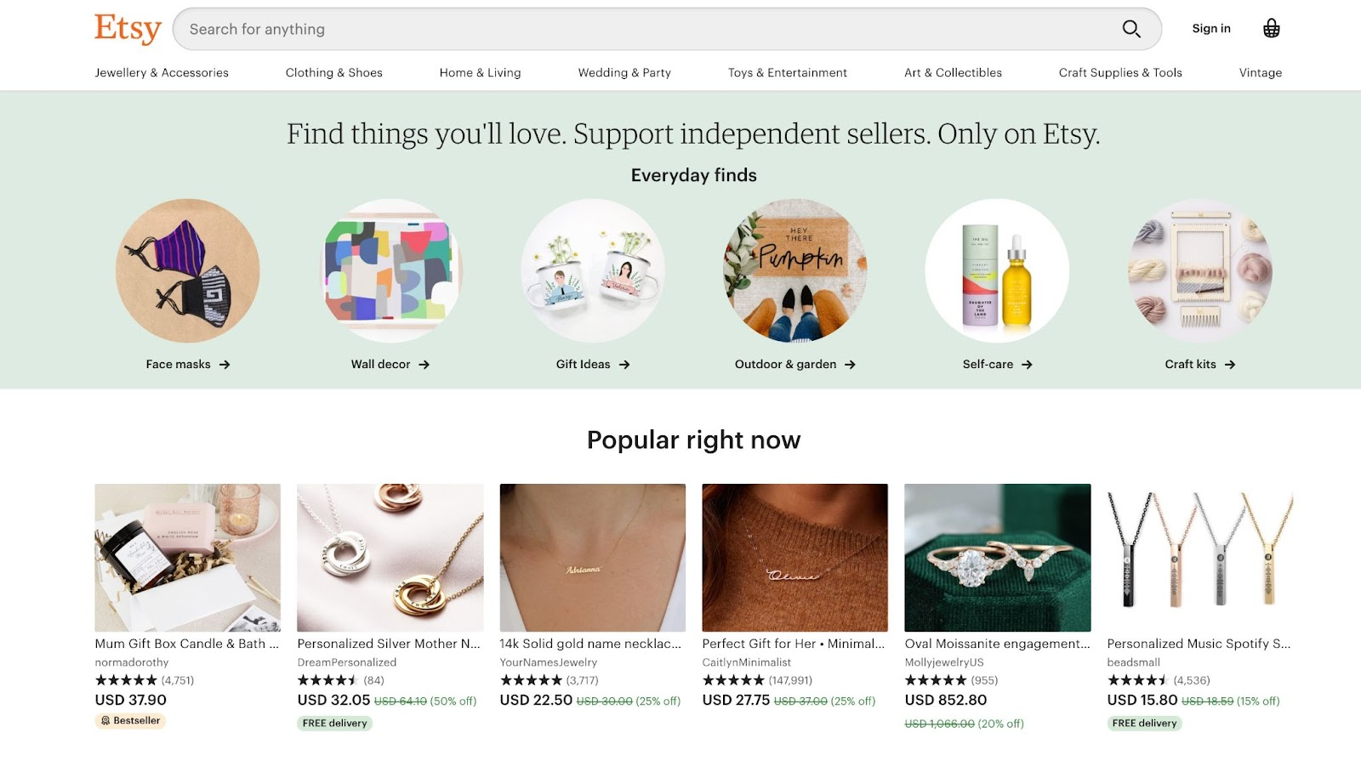Image resolution: width=1361 pixels, height=761 pixels.
Task: View the Personalized Silver Mother necklace listing
Action: coord(388,644)
